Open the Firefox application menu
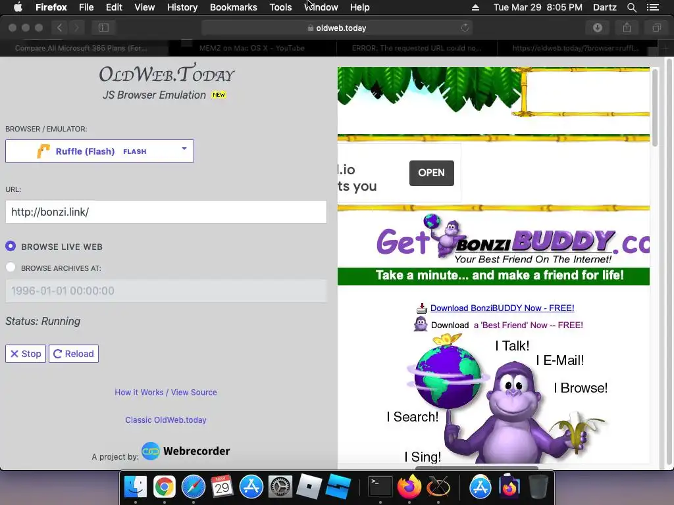674x505 pixels. pyautogui.click(x=51, y=7)
